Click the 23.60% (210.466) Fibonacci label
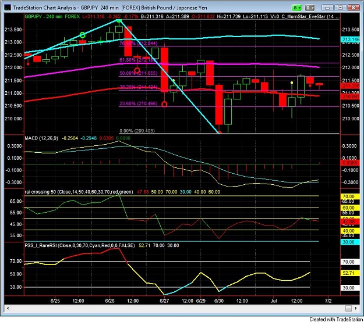The image size is (364, 322). tap(139, 103)
